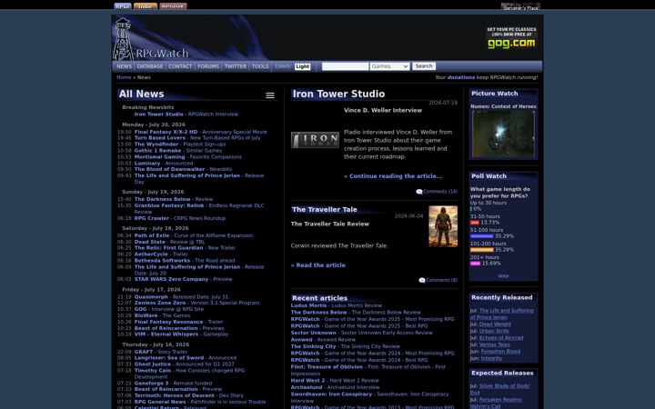Open STAR WARS Zero Company Preview
This screenshot has height=409, width=655.
(x=184, y=279)
